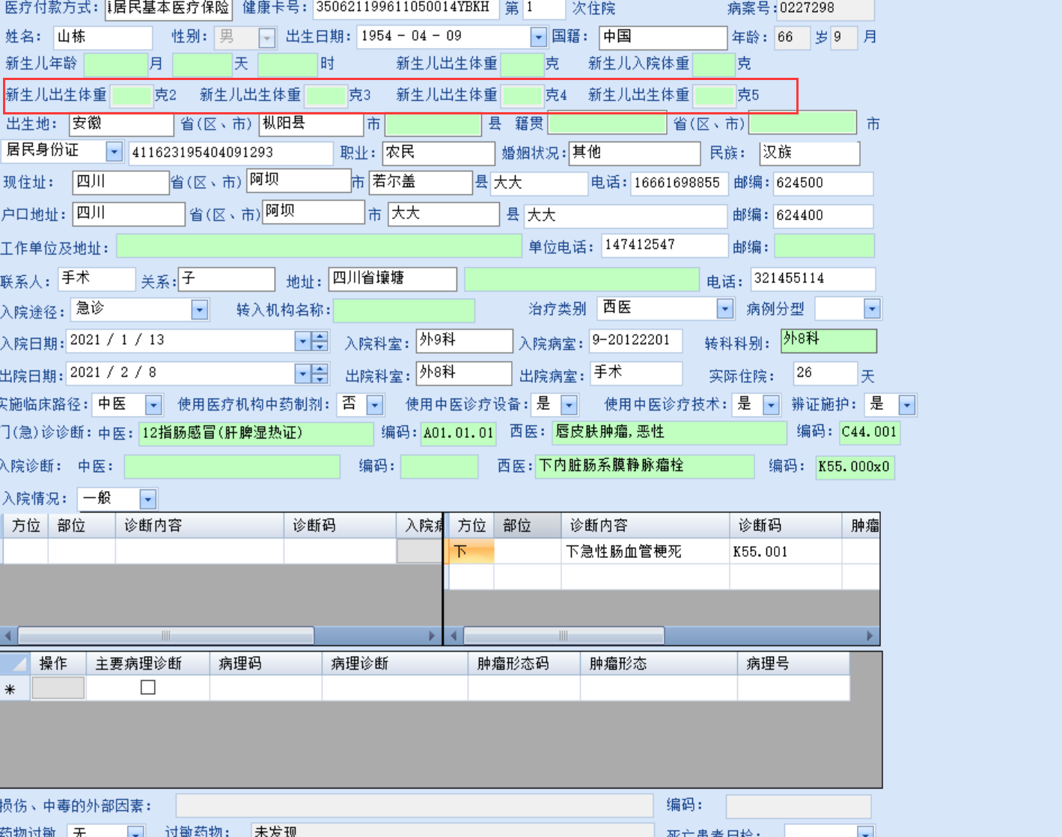Click the contact 地址 field 四川省壤塘

click(392, 279)
